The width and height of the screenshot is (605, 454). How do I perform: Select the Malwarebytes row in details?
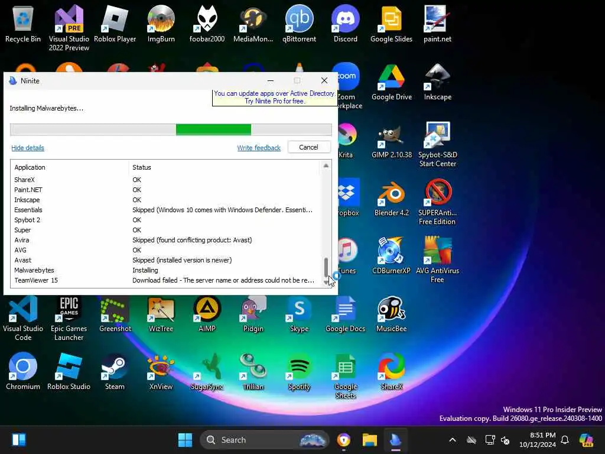[167, 270]
